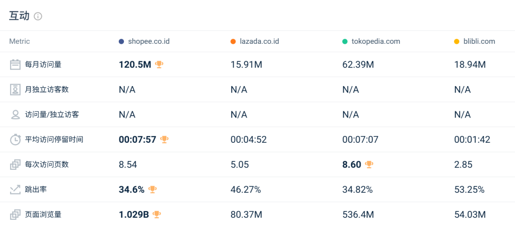Click blibli's bounce rate 53.25%
The height and width of the screenshot is (225, 515).
469,189
